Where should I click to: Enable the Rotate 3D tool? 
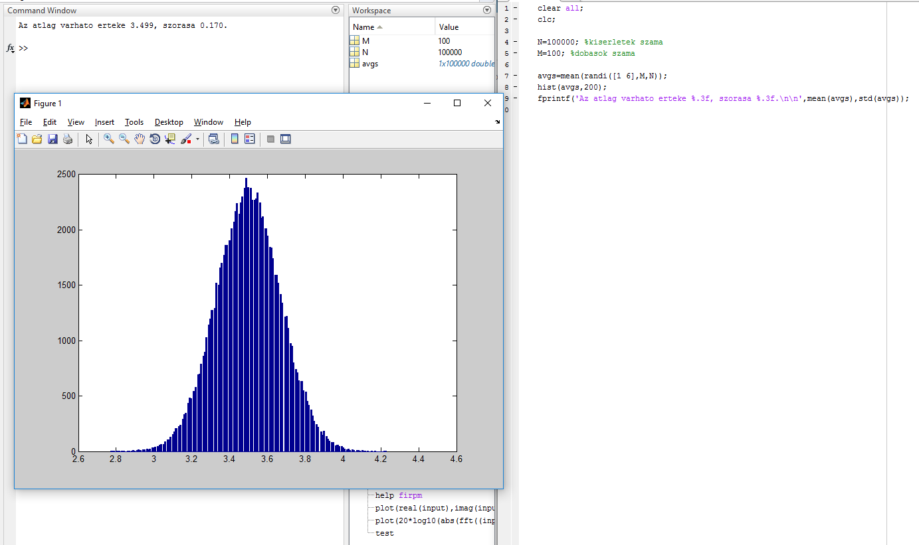155,139
